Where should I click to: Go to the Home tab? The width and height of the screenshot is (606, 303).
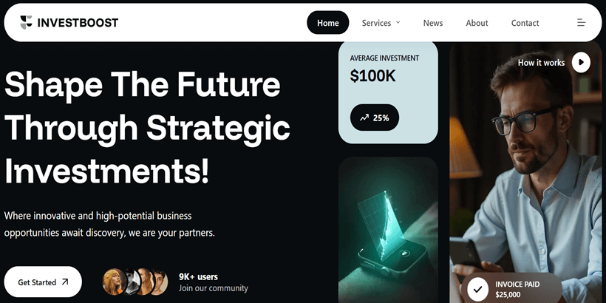click(x=327, y=23)
